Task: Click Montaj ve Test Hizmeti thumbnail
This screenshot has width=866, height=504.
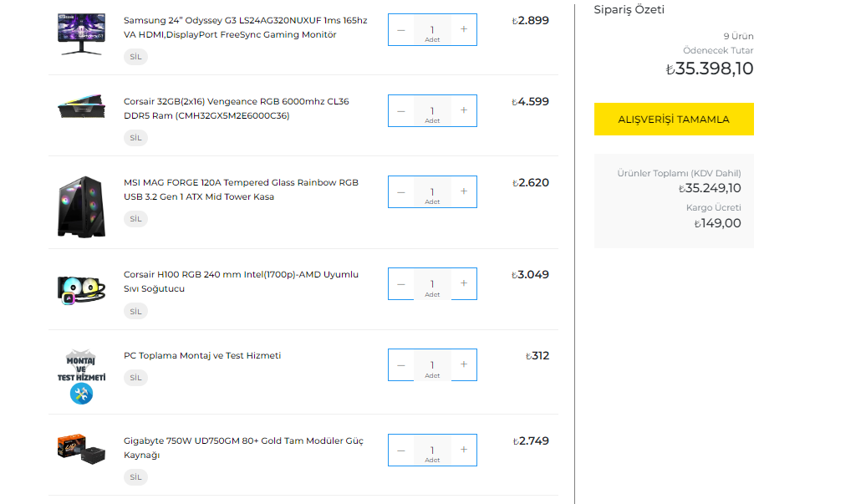Action: (x=80, y=376)
